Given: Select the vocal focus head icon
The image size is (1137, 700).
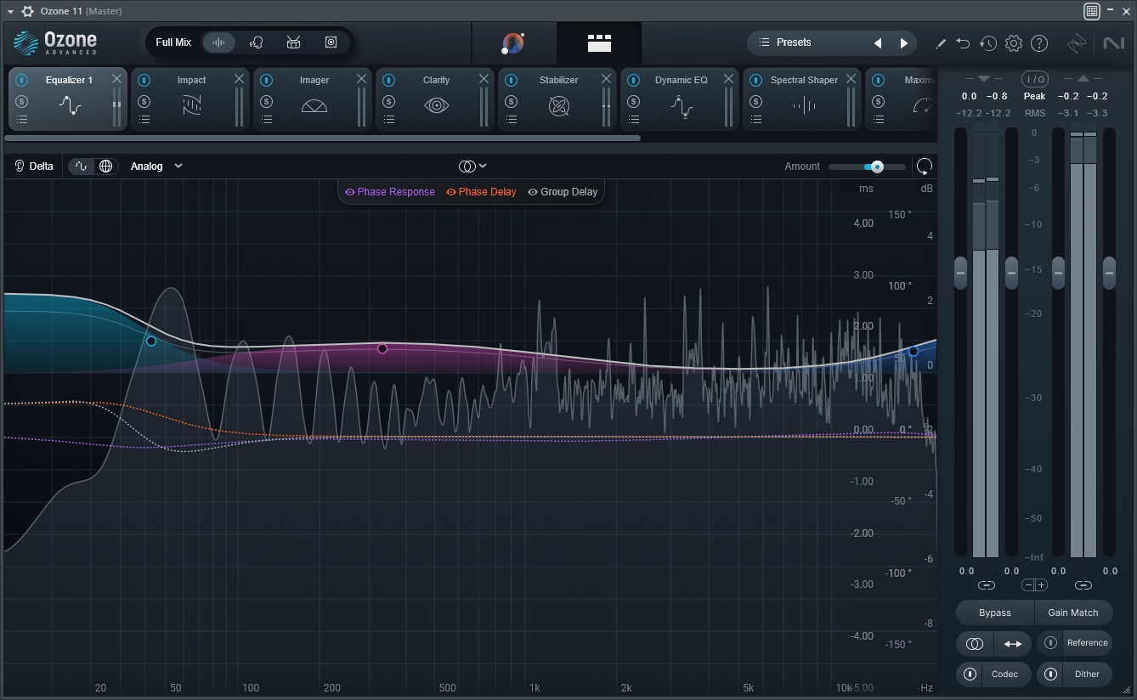Looking at the screenshot, I should (x=256, y=42).
